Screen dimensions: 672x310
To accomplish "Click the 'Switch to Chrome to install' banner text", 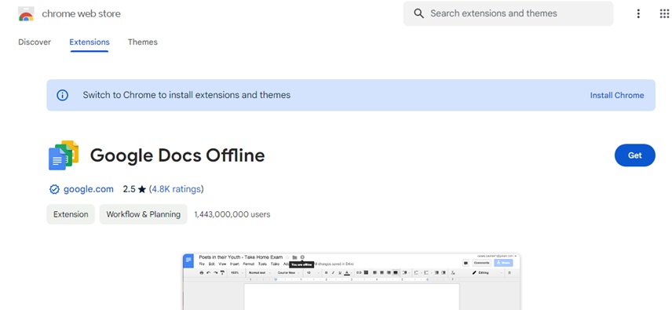I will click(x=186, y=95).
